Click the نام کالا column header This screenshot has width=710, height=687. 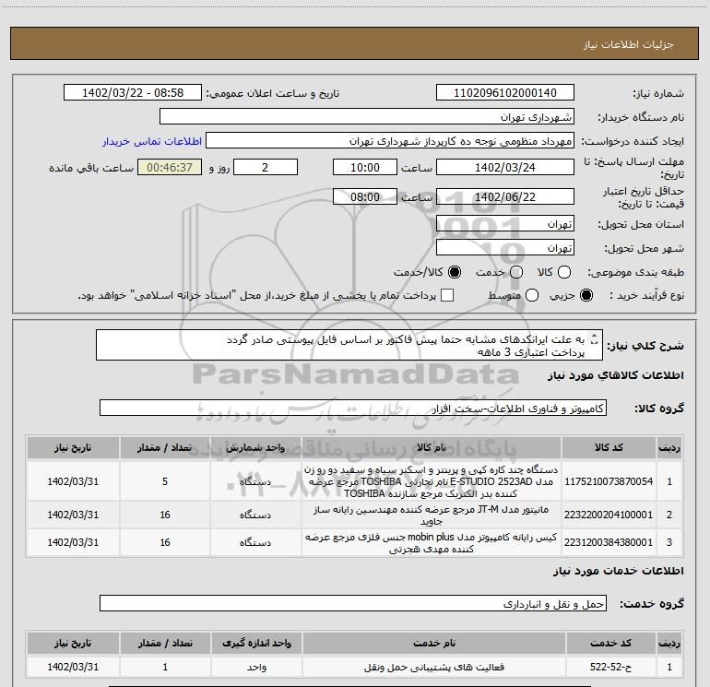(432, 447)
